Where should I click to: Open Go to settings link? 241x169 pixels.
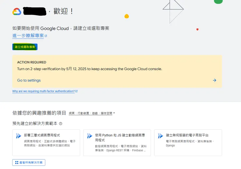click(x=29, y=80)
